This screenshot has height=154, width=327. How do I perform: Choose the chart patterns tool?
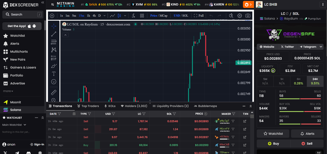(x=54, y=50)
